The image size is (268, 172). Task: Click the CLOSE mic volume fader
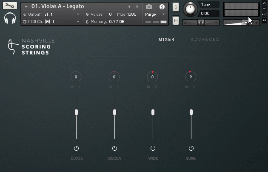coord(77,112)
